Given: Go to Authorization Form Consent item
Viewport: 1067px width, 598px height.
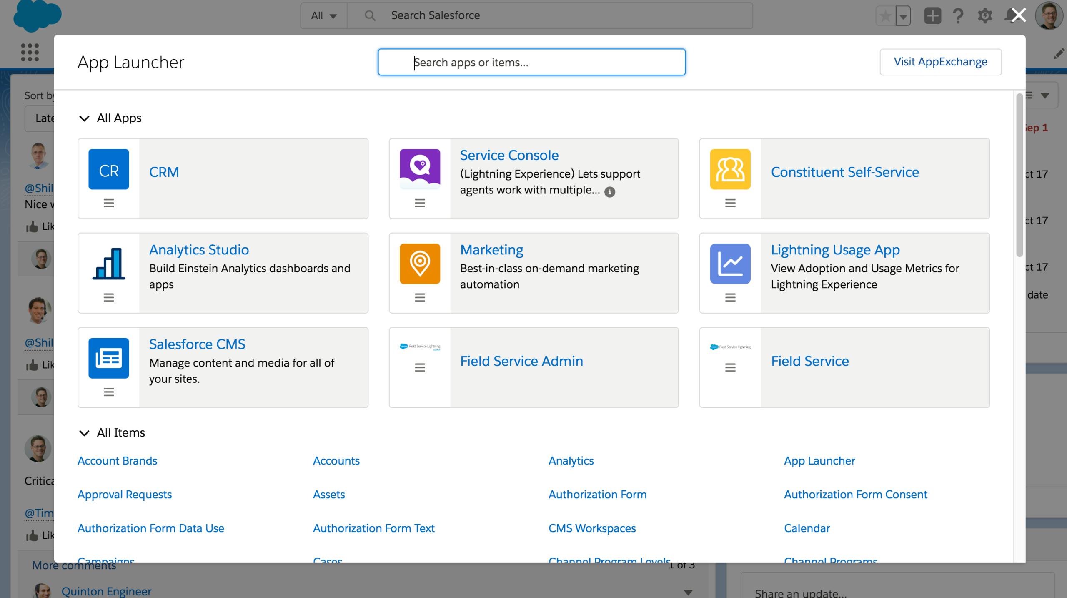Looking at the screenshot, I should tap(856, 495).
